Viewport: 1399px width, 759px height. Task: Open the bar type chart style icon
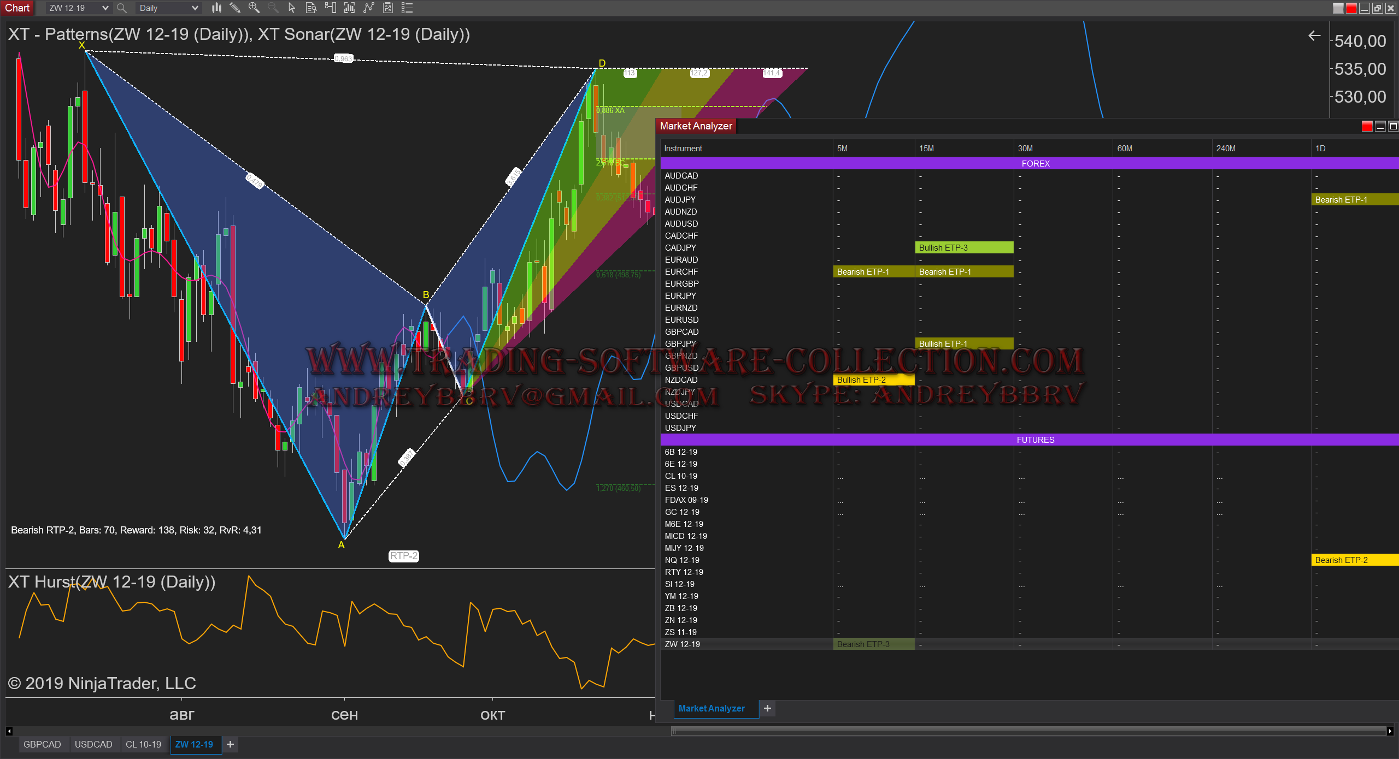pos(217,8)
